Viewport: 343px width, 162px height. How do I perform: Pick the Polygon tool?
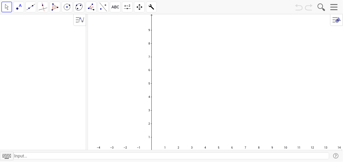[x=55, y=7]
